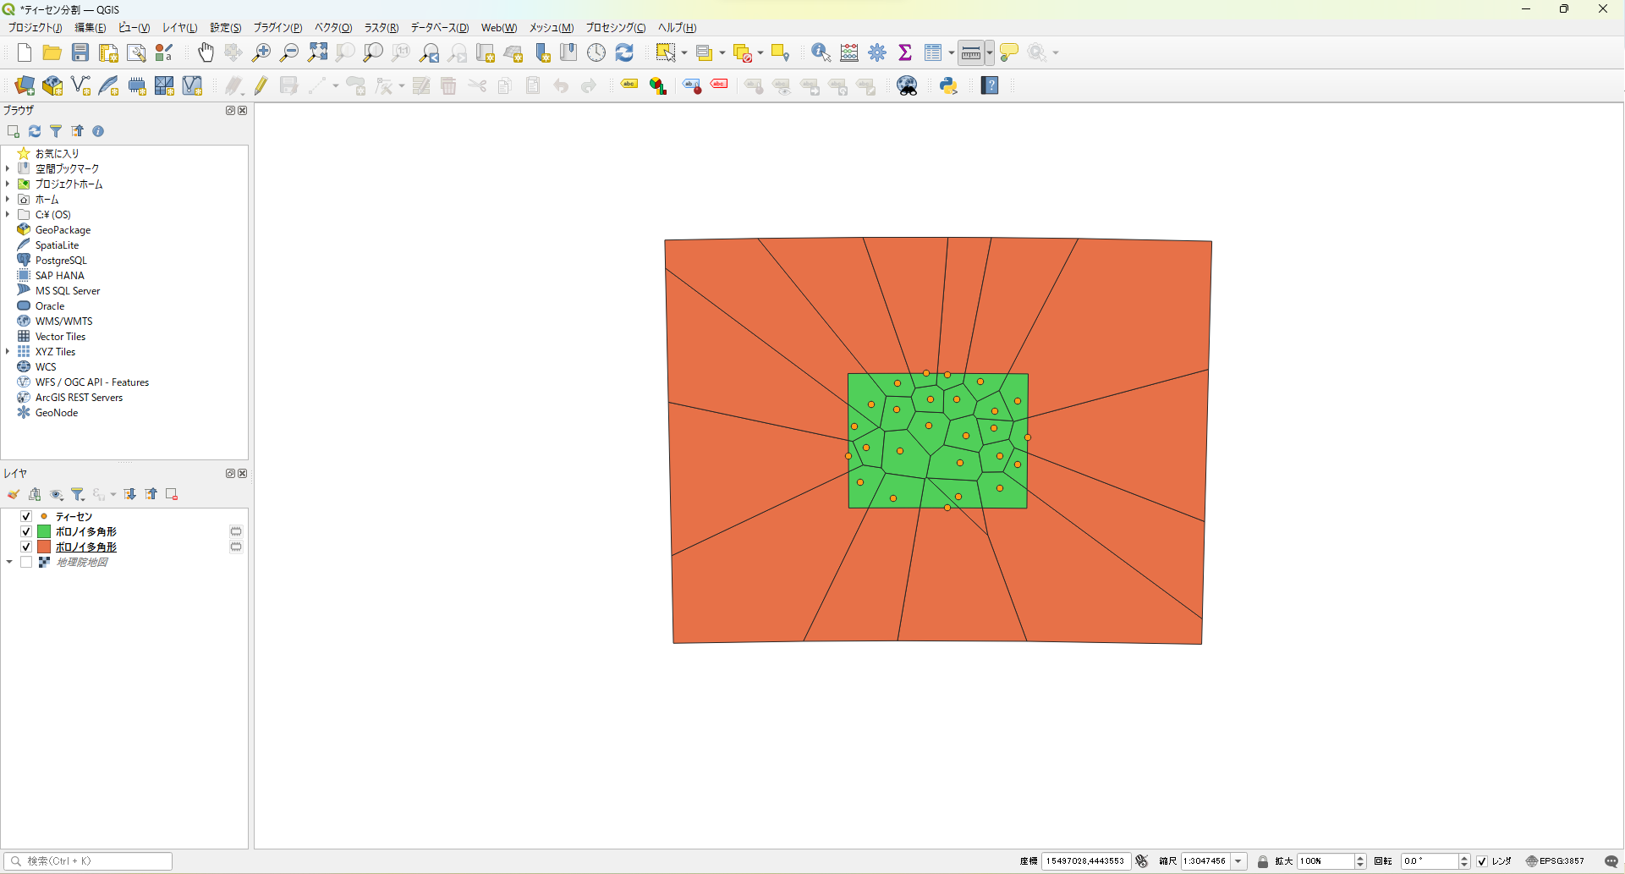Open the statistical summary sigma icon

click(905, 52)
